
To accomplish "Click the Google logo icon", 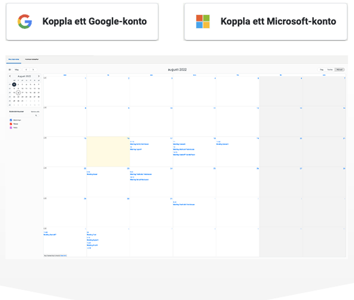I will coord(25,22).
